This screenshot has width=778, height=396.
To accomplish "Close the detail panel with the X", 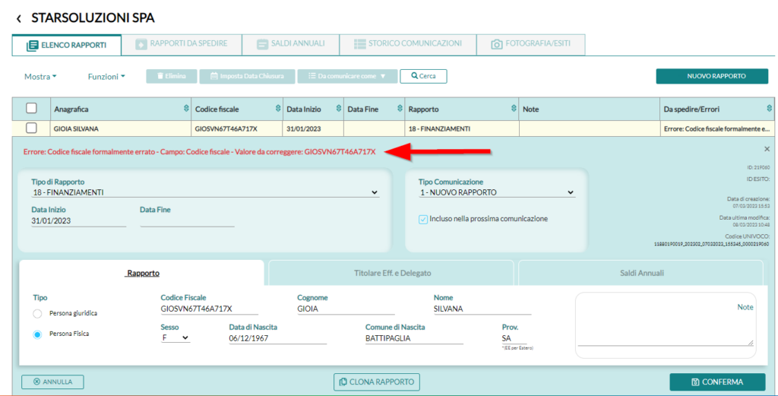I will click(x=767, y=149).
